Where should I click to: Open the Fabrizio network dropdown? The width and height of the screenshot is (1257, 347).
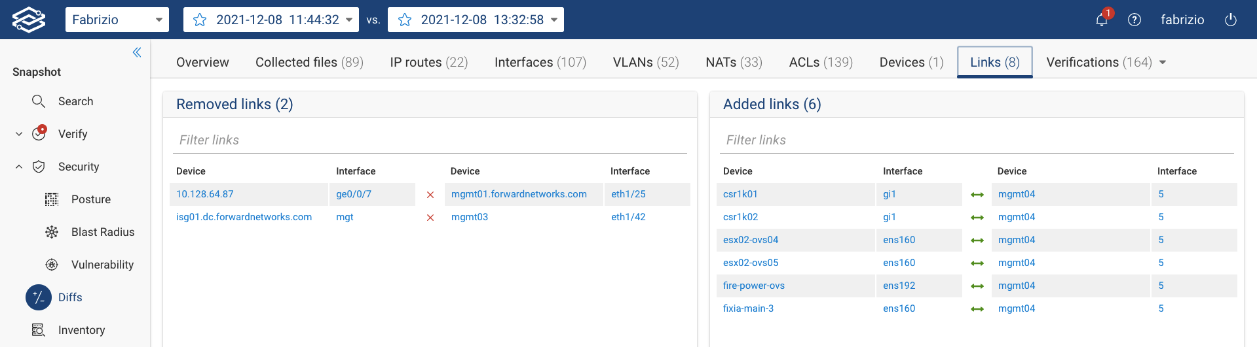pyautogui.click(x=117, y=20)
